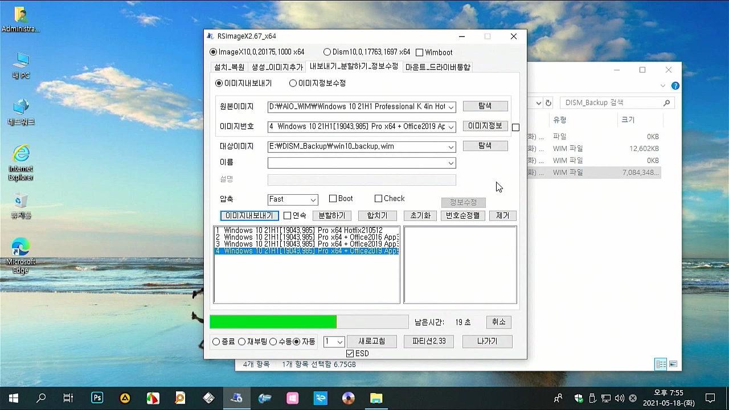The width and height of the screenshot is (729, 410).
Task: Click the 이미지내보내기 button
Action: (x=249, y=216)
